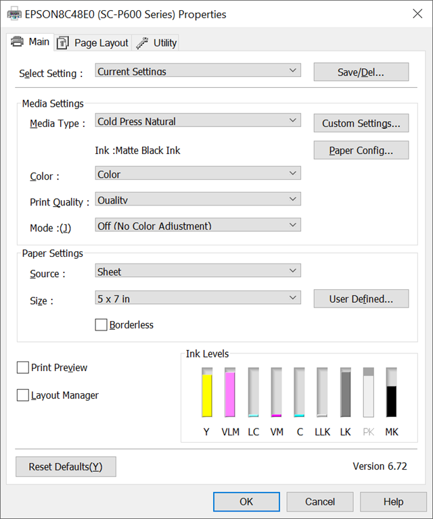The width and height of the screenshot is (433, 519).
Task: Enable the Print Preview checkbox
Action: 22,368
